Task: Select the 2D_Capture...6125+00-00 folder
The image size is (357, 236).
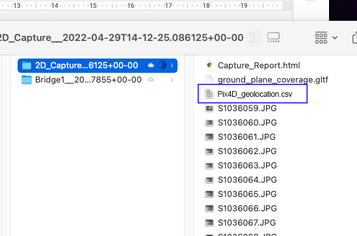Action: 98,66
